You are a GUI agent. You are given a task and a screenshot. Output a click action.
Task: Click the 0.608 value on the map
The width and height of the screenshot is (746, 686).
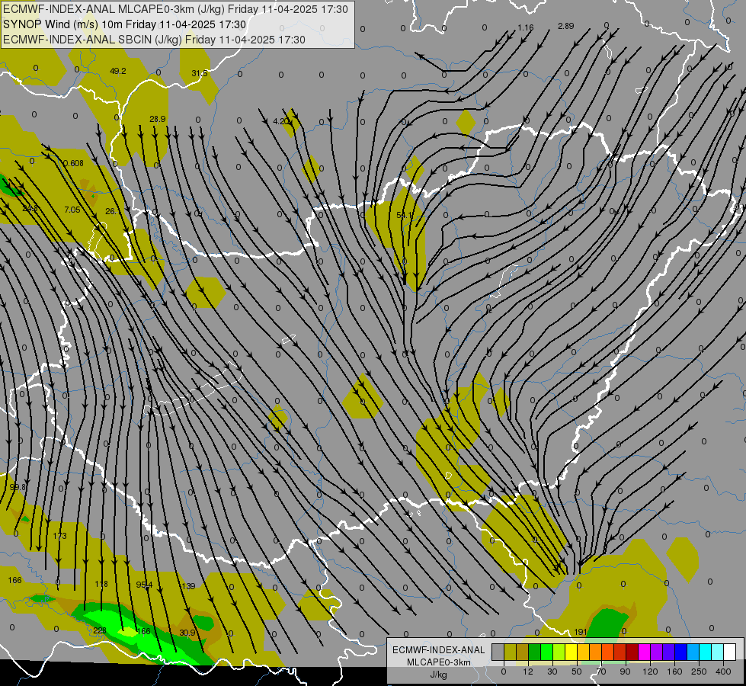(73, 163)
